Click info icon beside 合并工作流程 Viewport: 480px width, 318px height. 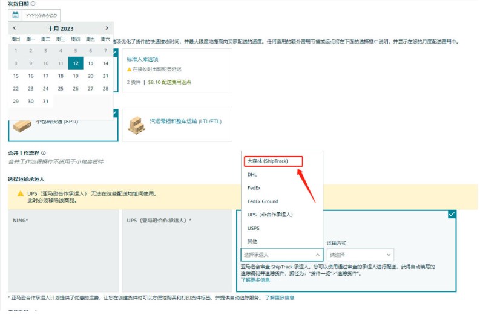tap(44, 153)
